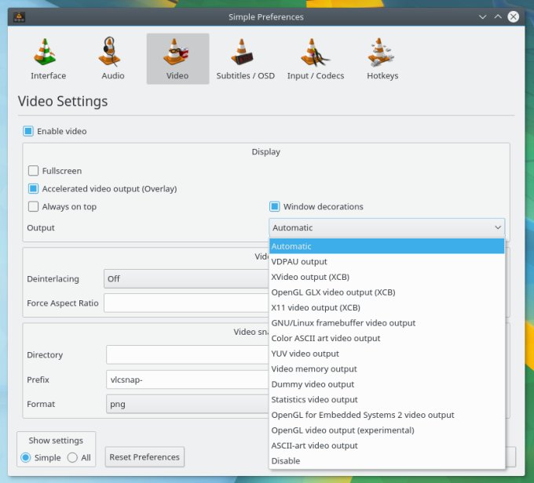Image resolution: width=534 pixels, height=483 pixels.
Task: Click the Reset Preferences button
Action: pyautogui.click(x=144, y=457)
